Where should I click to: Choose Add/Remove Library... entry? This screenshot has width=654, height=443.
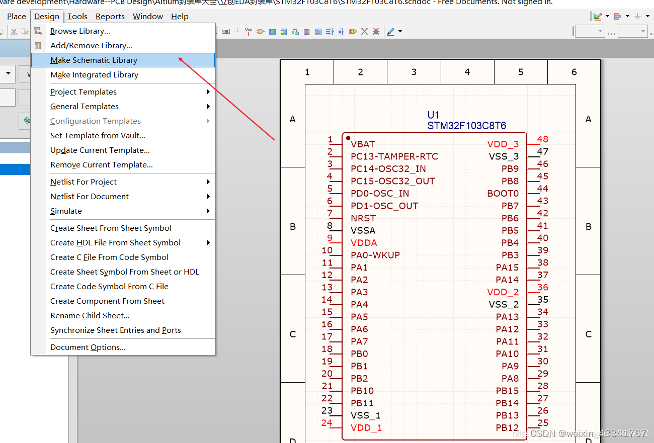pyautogui.click(x=123, y=46)
